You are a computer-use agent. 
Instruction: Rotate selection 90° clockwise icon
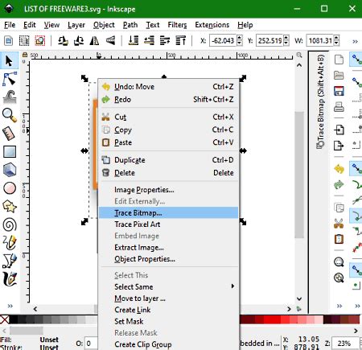coord(79,41)
